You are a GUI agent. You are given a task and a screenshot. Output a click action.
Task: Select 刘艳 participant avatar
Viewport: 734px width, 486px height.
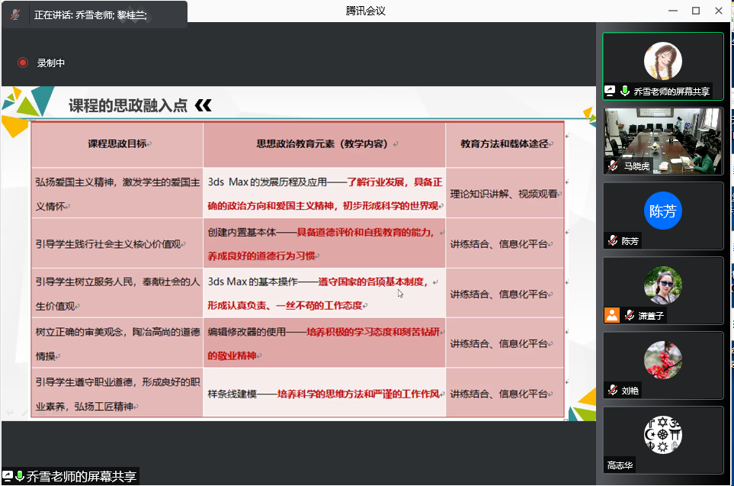point(663,359)
